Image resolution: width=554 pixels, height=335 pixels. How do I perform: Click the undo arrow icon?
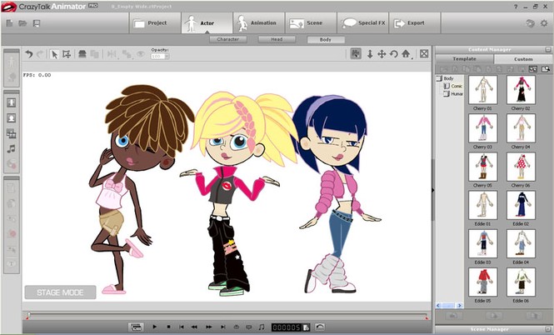pos(29,54)
